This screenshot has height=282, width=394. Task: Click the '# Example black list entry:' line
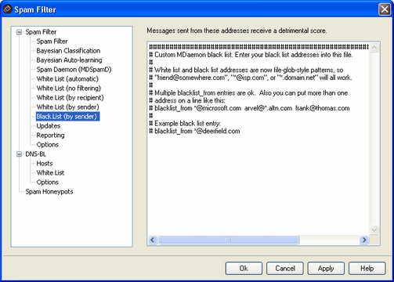[x=185, y=124]
